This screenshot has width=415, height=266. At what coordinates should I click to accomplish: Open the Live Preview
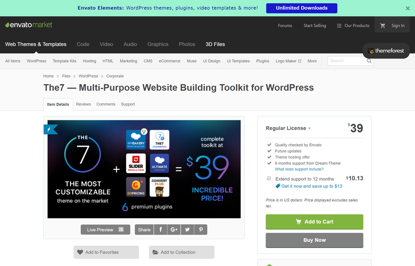point(105,229)
